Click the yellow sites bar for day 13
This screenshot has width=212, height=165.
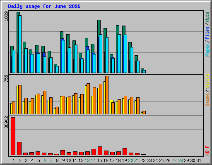pyautogui.click(x=86, y=100)
